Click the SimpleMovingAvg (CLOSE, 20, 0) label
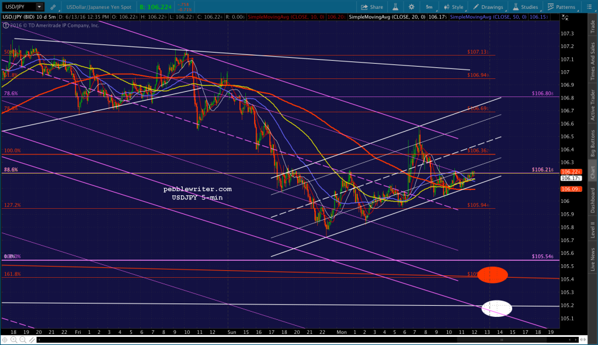Viewport: 598px width, 345px height. click(387, 17)
